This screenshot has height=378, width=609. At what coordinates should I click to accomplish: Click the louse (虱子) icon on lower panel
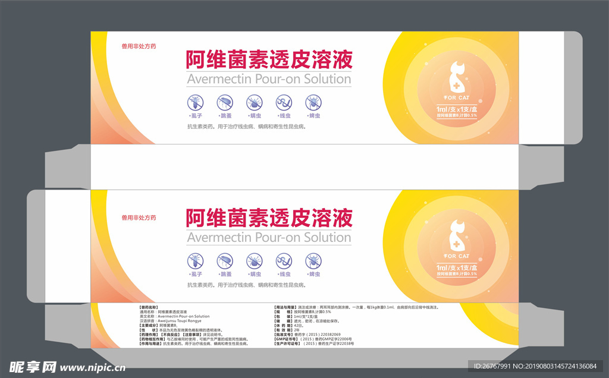coord(195,261)
